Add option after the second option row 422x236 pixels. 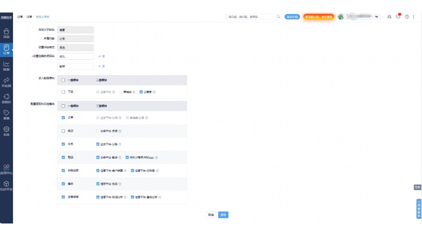(99, 66)
